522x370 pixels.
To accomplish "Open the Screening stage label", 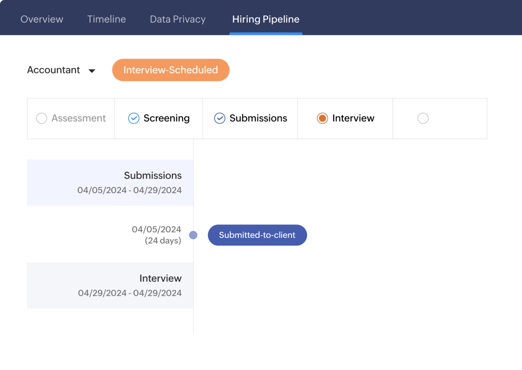I will click(166, 118).
